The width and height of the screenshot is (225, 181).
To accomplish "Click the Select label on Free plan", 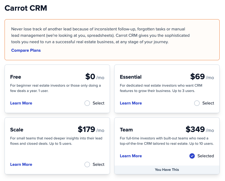I will pos(98,103).
